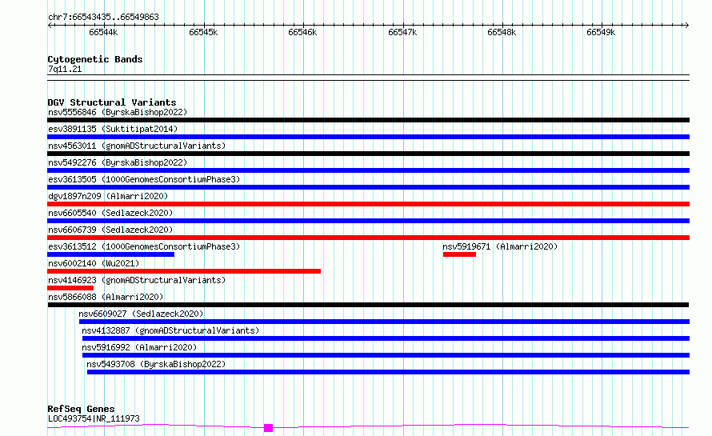Click the 66545k ruler label
Viewport: 712px width, 436px height.
pos(203,32)
